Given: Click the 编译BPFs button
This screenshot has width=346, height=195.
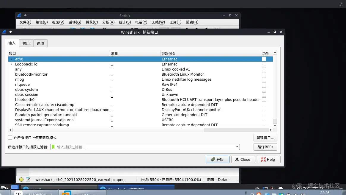Looking at the screenshot, I should coord(265,147).
